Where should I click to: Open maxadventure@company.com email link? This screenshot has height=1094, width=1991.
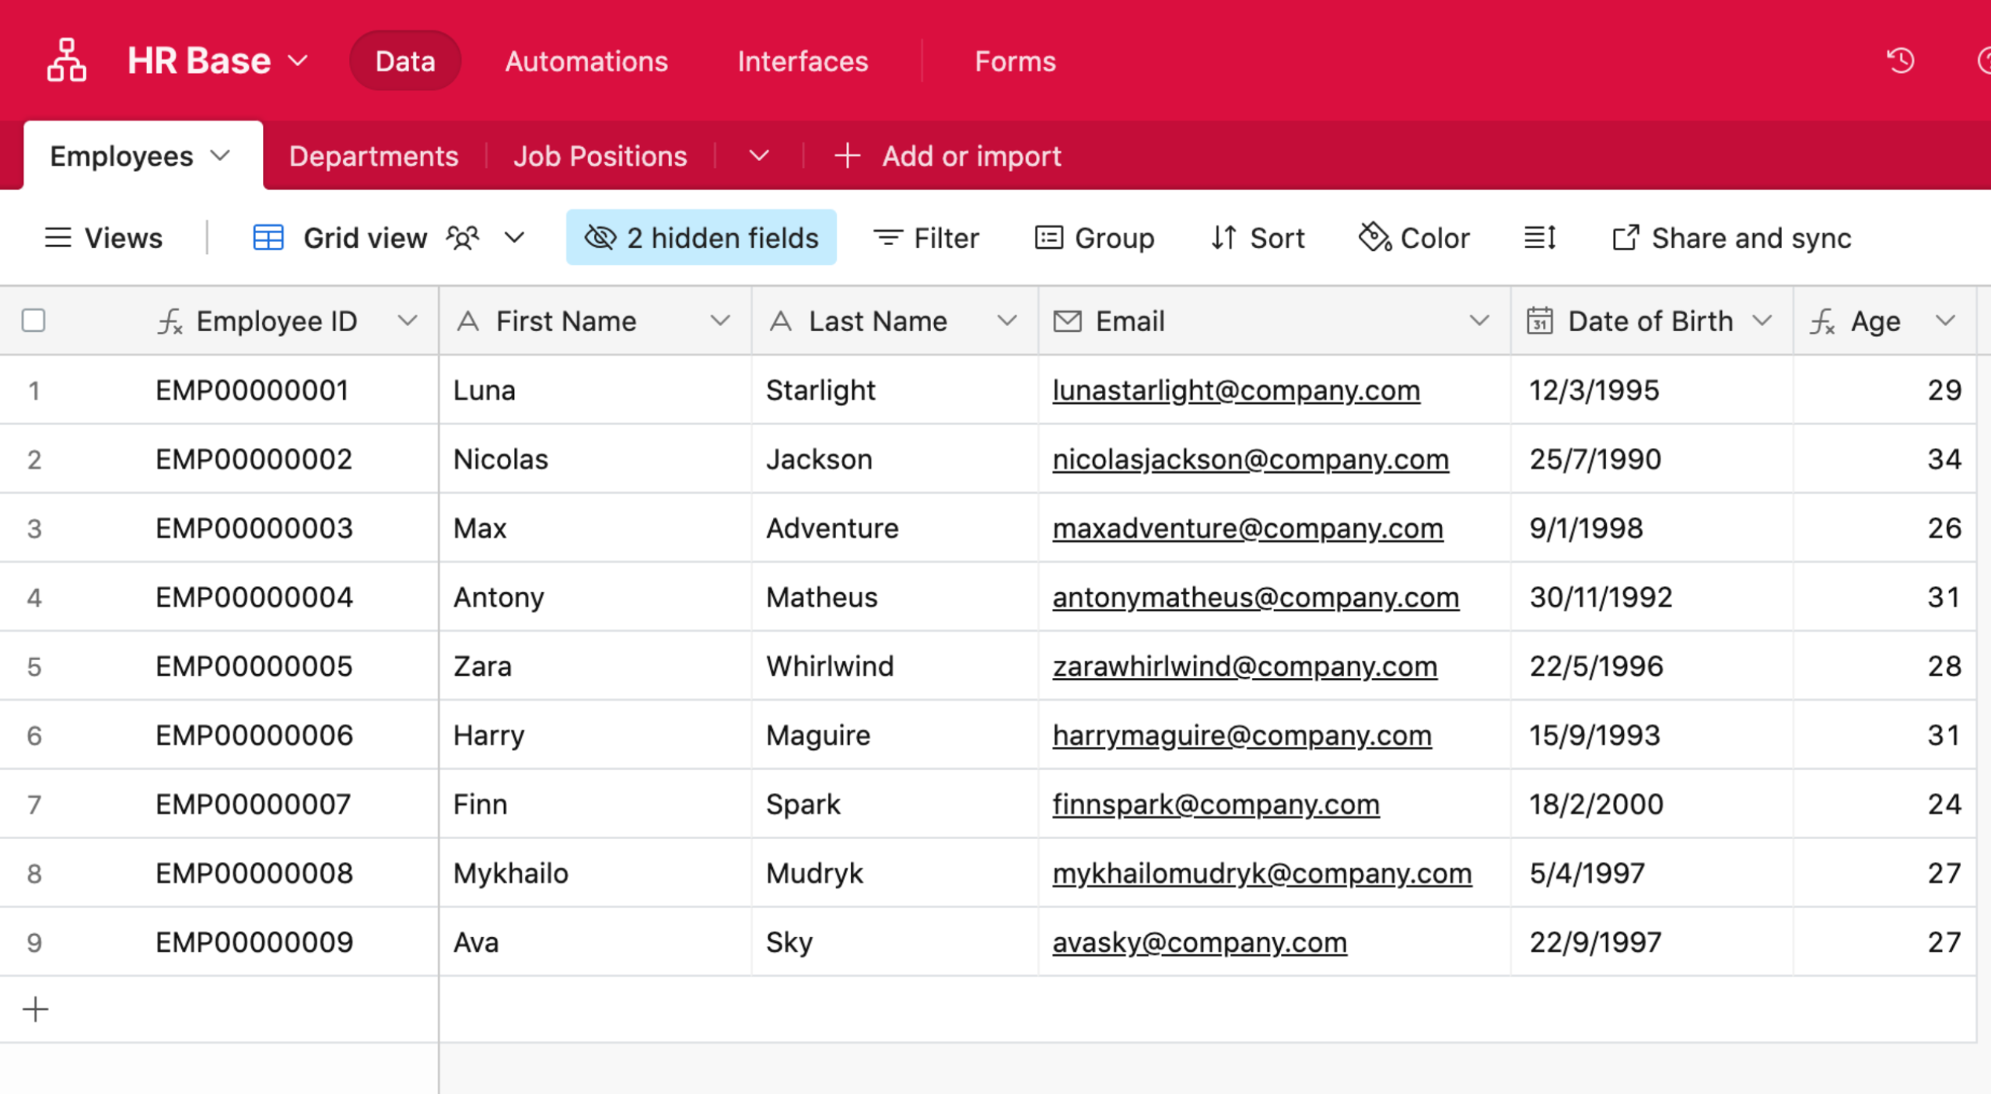[x=1247, y=529]
